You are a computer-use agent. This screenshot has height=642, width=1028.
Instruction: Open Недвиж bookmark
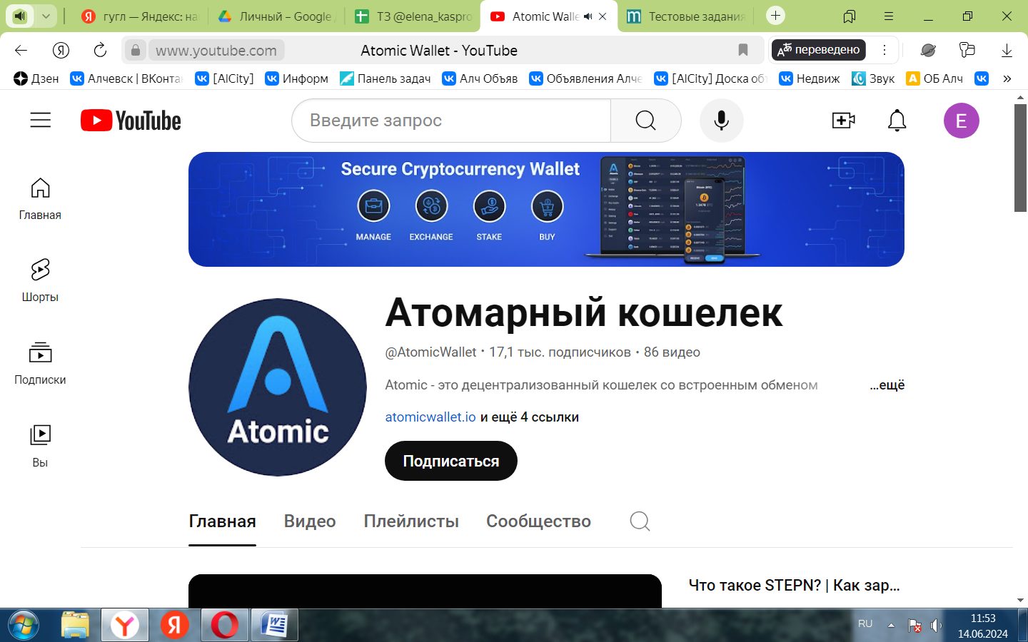pyautogui.click(x=809, y=78)
